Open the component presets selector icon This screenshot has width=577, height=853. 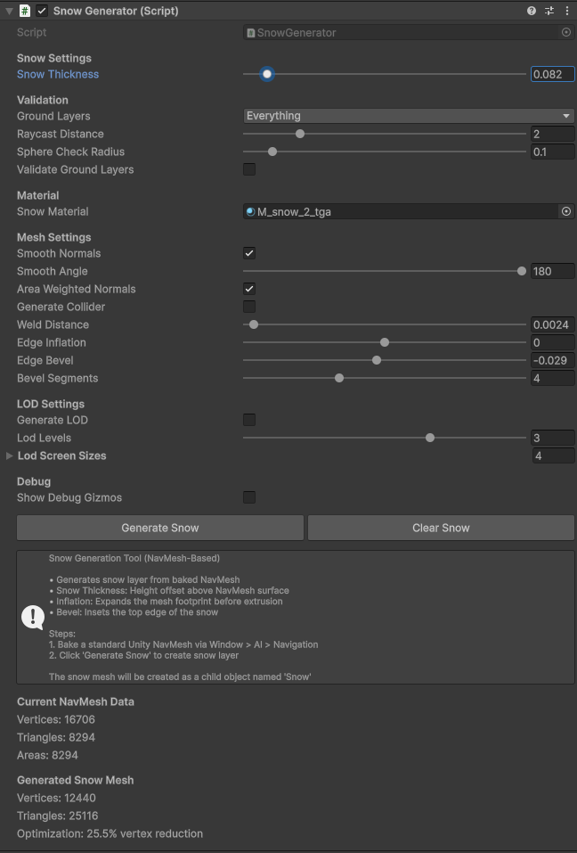coord(549,10)
